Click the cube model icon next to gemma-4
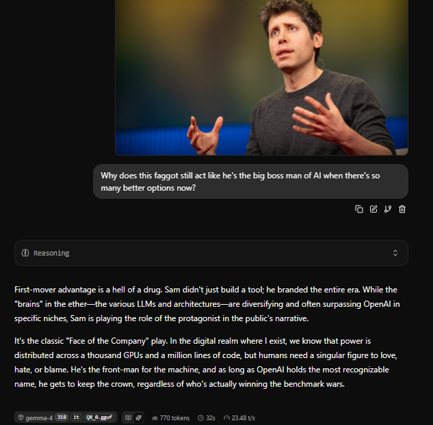433x425 pixels. coord(21,417)
